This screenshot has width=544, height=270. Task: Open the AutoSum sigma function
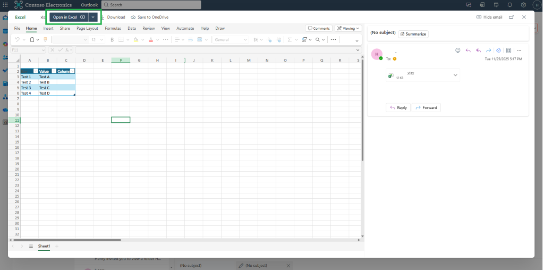point(290,40)
